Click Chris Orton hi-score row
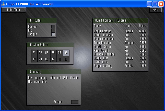This screenshot has width=165, height=111. coord(120,62)
